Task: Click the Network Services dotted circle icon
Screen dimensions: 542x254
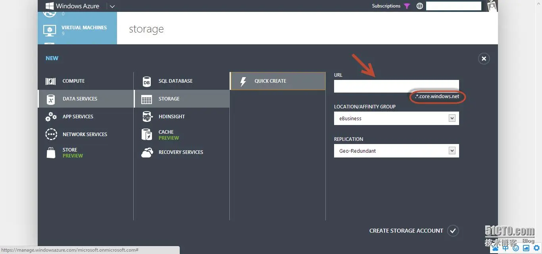Action: (51, 135)
